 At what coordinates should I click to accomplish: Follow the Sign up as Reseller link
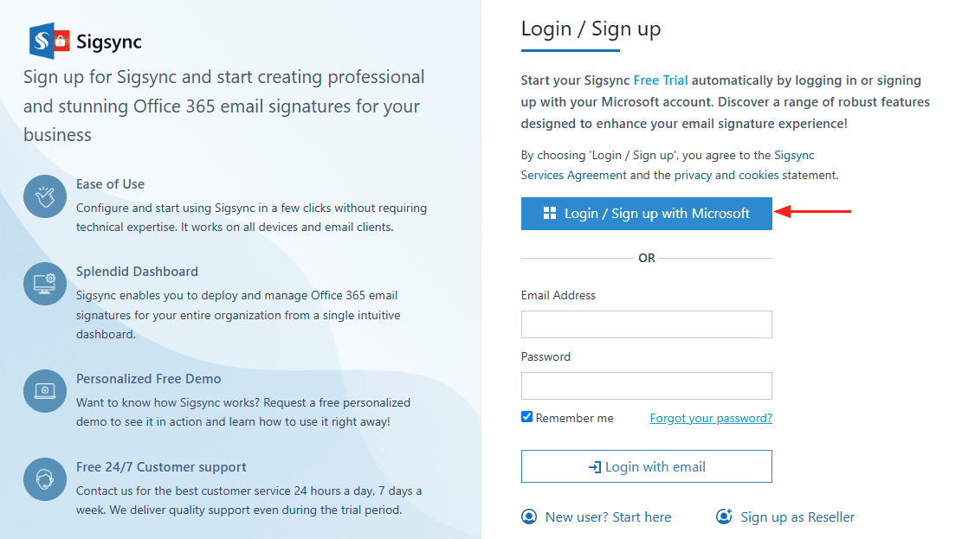click(797, 517)
